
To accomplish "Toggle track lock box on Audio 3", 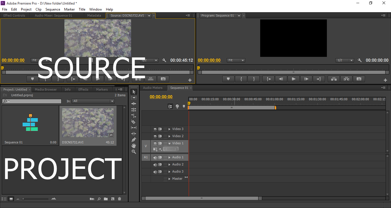I will (x=165, y=172).
